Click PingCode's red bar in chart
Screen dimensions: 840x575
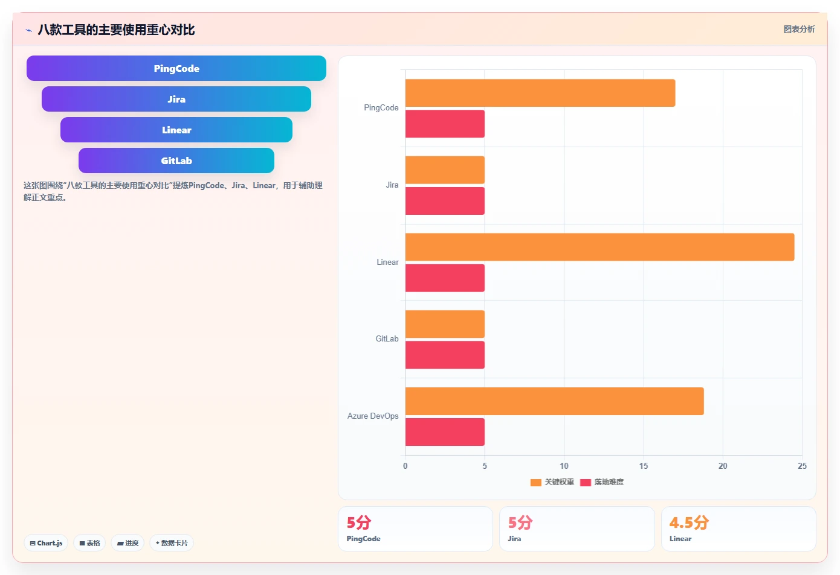(x=445, y=124)
